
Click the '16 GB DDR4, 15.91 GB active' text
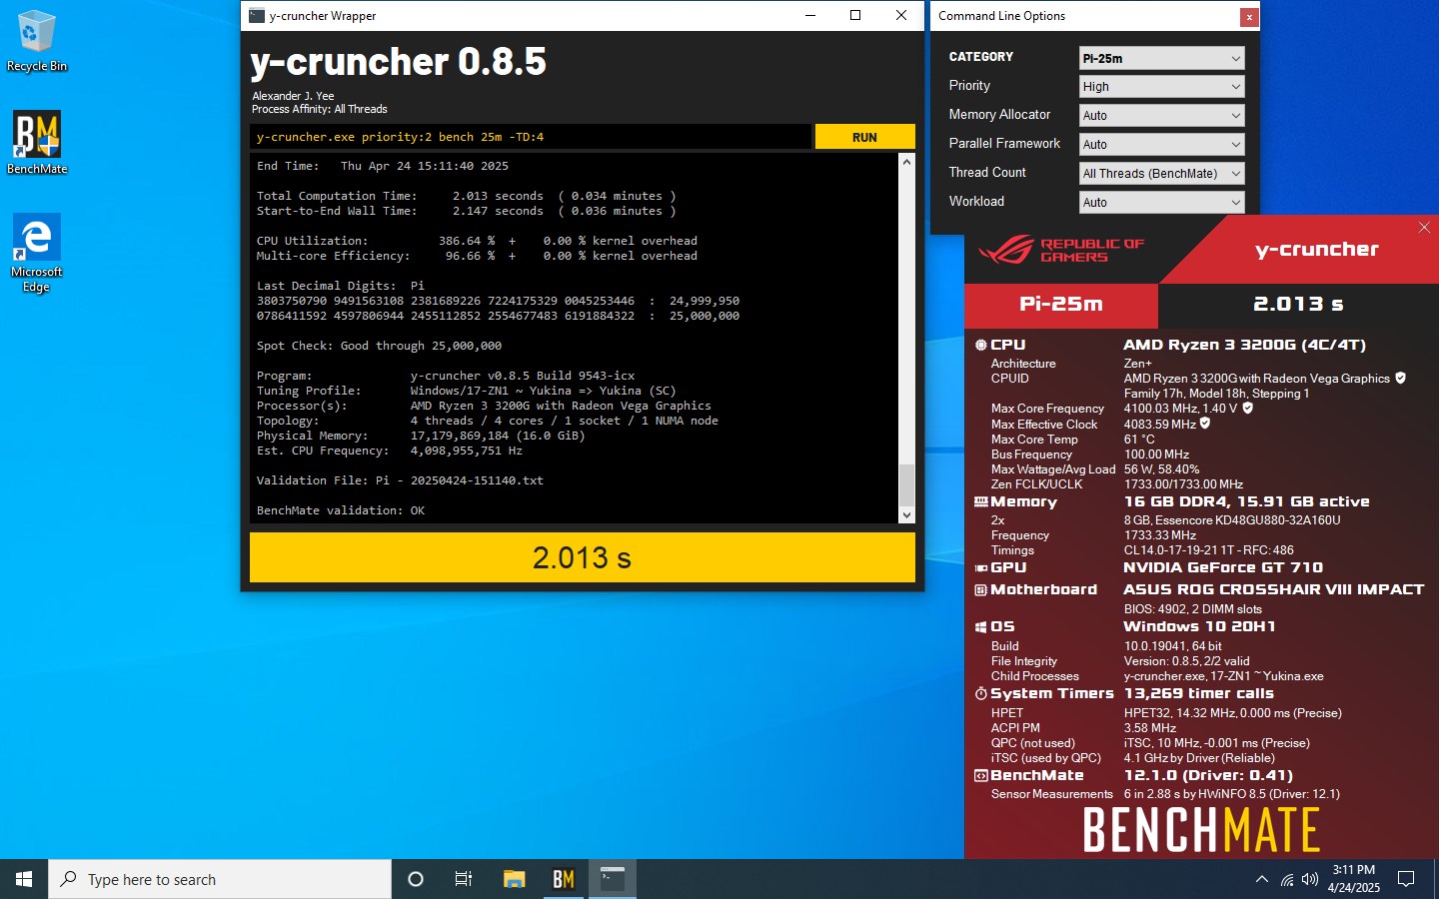(1246, 501)
